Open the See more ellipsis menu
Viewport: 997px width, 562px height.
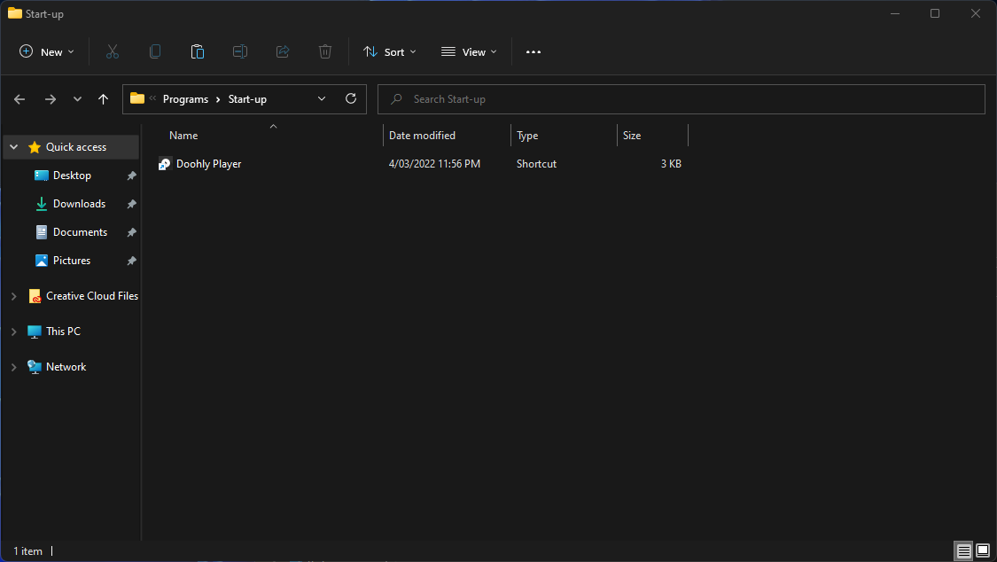(x=533, y=52)
